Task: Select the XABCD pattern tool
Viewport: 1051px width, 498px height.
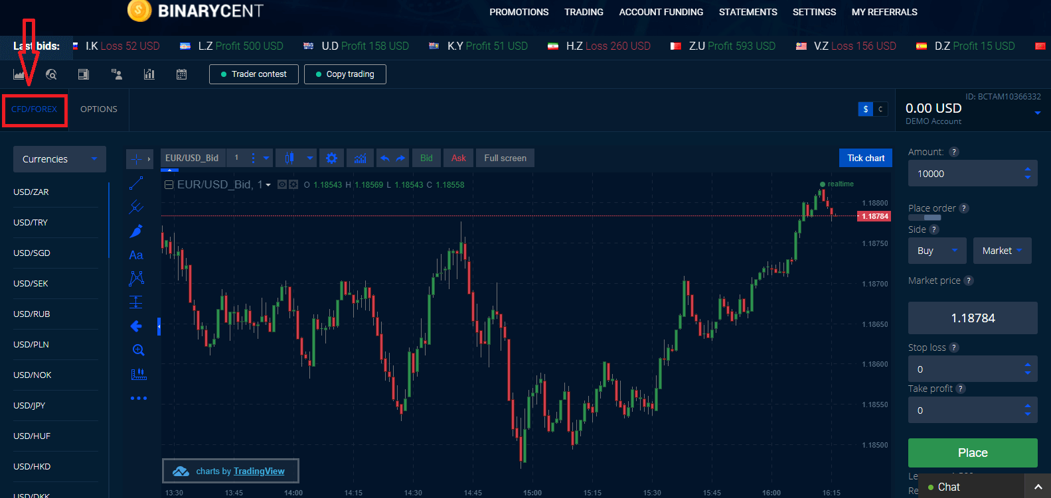Action: 136,279
